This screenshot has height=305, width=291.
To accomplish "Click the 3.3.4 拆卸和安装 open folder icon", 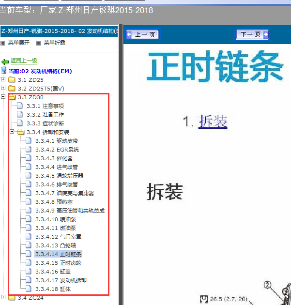I will pyautogui.click(x=21, y=132).
